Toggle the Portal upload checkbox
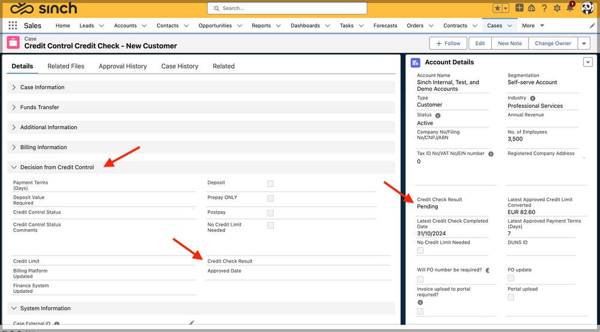 pyautogui.click(x=511, y=297)
